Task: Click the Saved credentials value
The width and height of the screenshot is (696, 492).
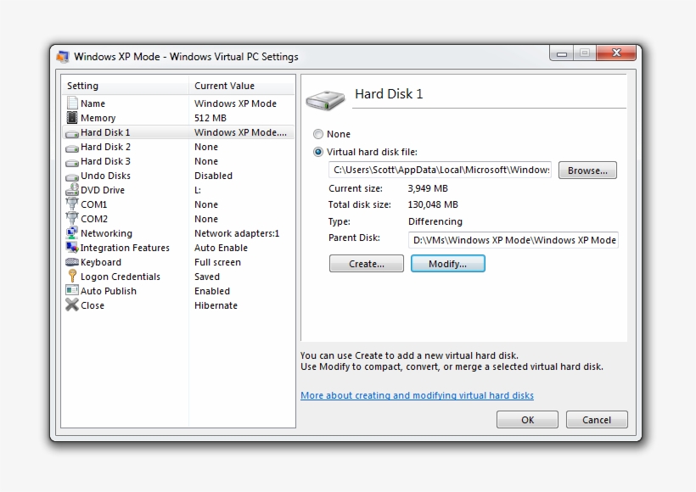Action: tap(207, 277)
